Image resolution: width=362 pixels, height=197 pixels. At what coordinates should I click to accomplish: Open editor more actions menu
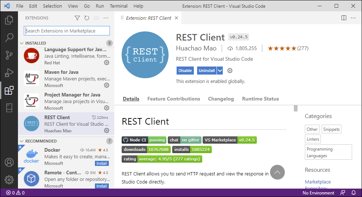pos(353,18)
